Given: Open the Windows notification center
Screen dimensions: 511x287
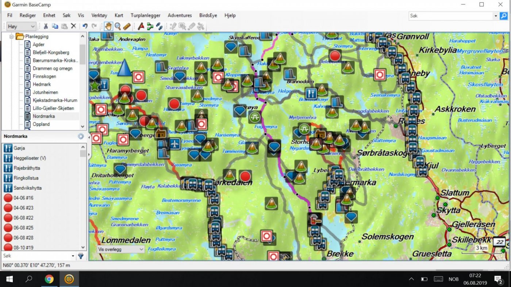Looking at the screenshot, I should coord(499,279).
